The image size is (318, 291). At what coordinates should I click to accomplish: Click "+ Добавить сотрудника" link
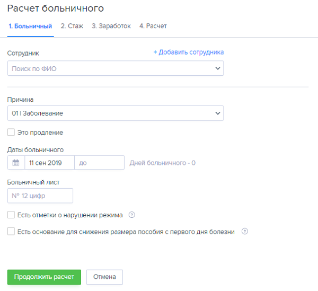click(188, 52)
